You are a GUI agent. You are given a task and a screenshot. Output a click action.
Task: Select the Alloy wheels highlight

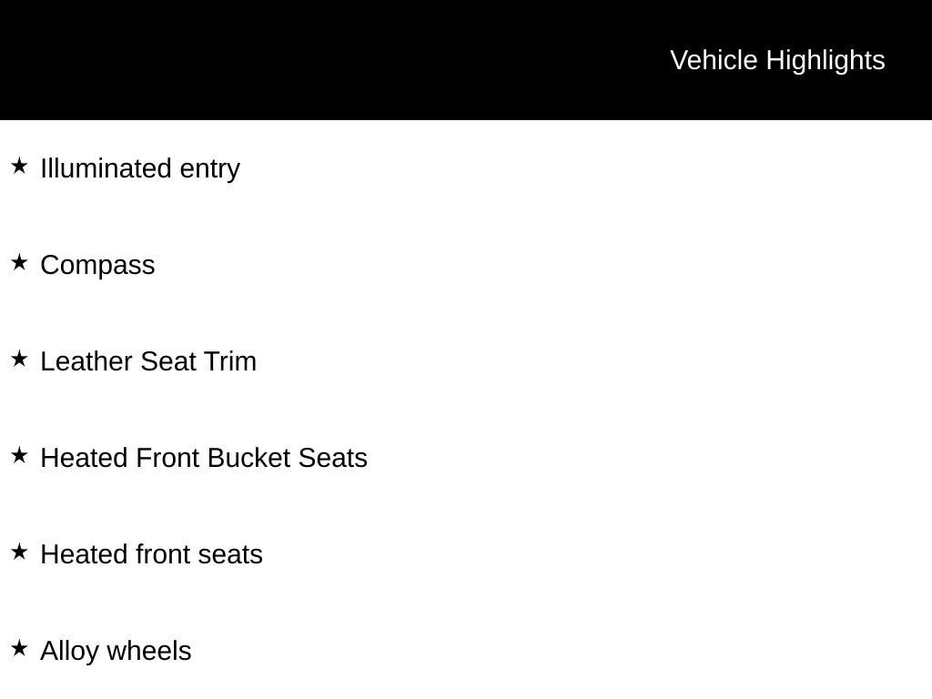click(116, 651)
